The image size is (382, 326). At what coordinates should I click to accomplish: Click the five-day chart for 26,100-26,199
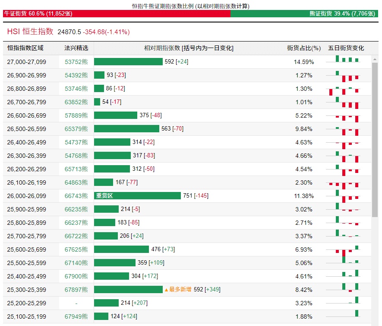click(x=343, y=185)
